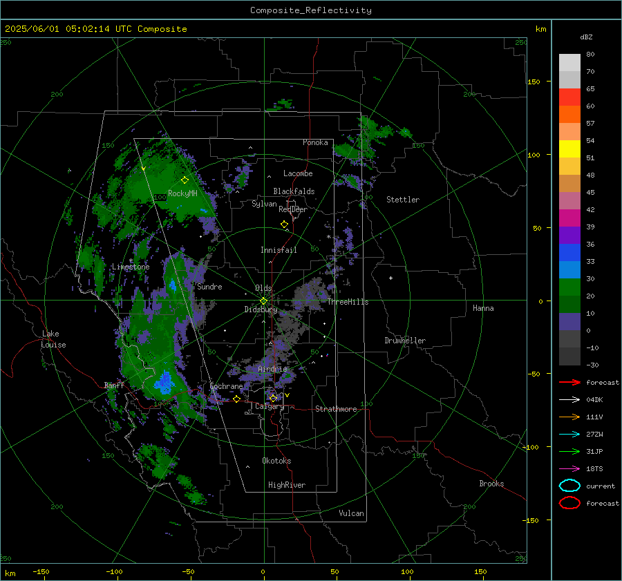Select the red swatch in dBZ scale
The height and width of the screenshot is (581, 622).
569,97
